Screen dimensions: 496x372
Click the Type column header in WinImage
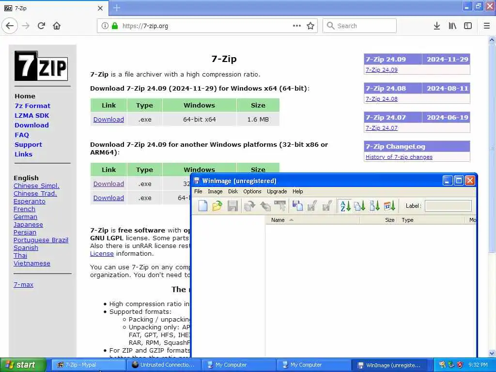coord(432,220)
